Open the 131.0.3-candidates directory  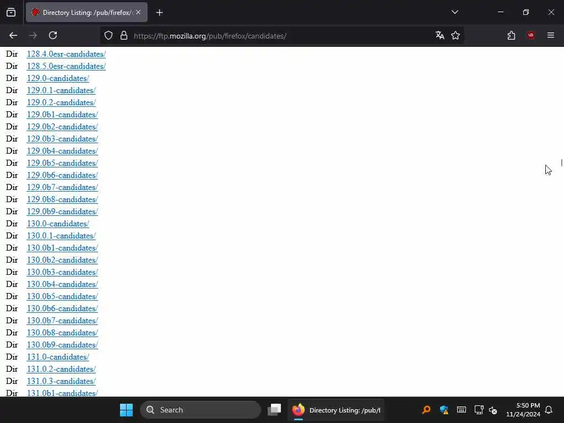(x=61, y=381)
